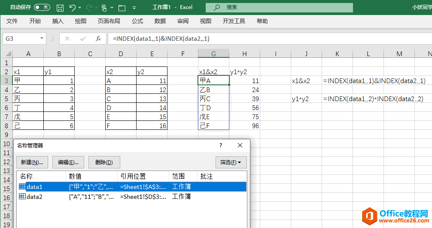Screen dimensions: 432x228
Task: Open the 文件 menu tab
Action: pos(12,21)
